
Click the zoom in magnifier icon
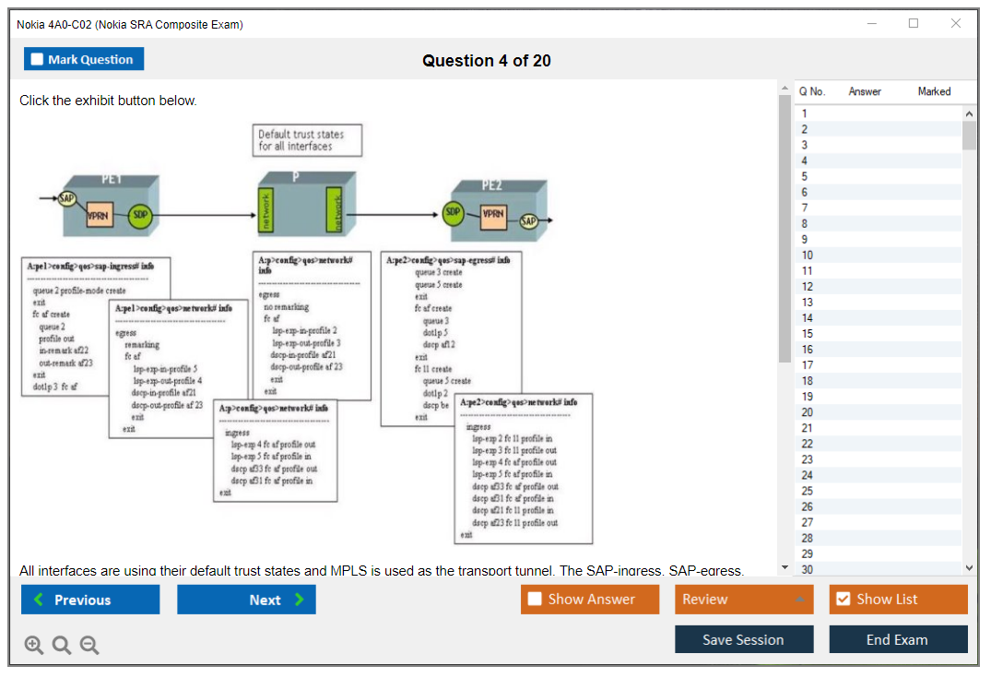[33, 646]
